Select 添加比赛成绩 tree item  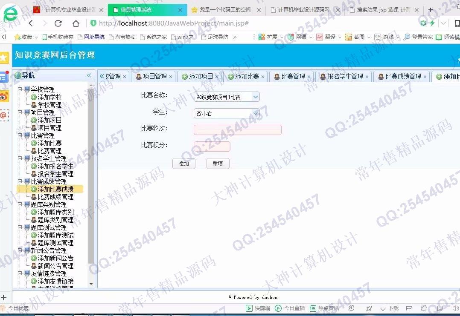[55, 189]
